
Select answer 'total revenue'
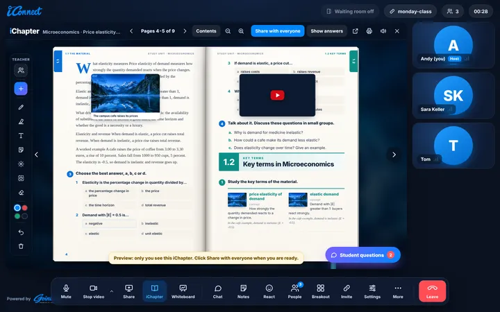pyautogui.click(x=166, y=205)
